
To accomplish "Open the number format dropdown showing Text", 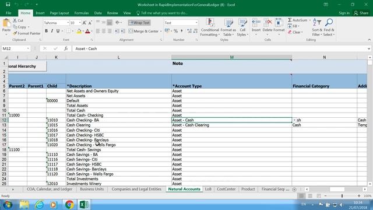I will point(196,23).
